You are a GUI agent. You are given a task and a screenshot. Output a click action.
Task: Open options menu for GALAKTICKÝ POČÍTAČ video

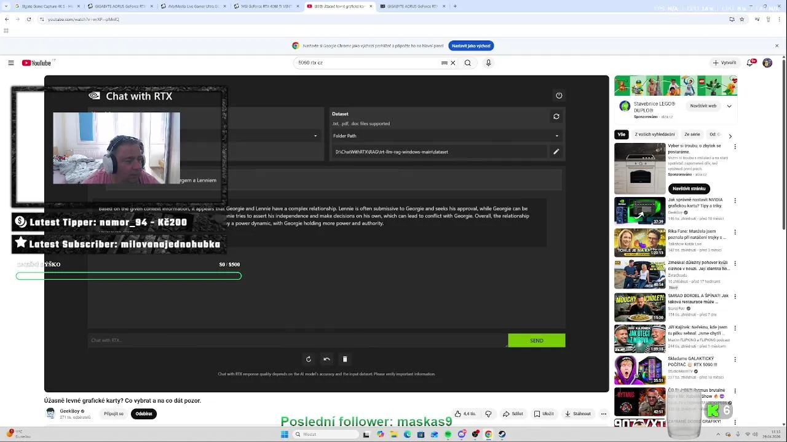[x=735, y=360]
